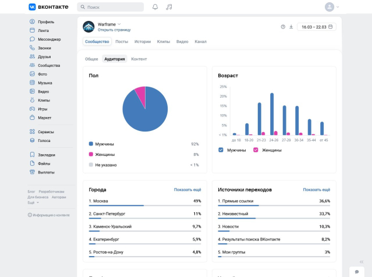Open chat bubble icon at bottom right
Viewport: 372px width, 277px height.
[357, 272]
